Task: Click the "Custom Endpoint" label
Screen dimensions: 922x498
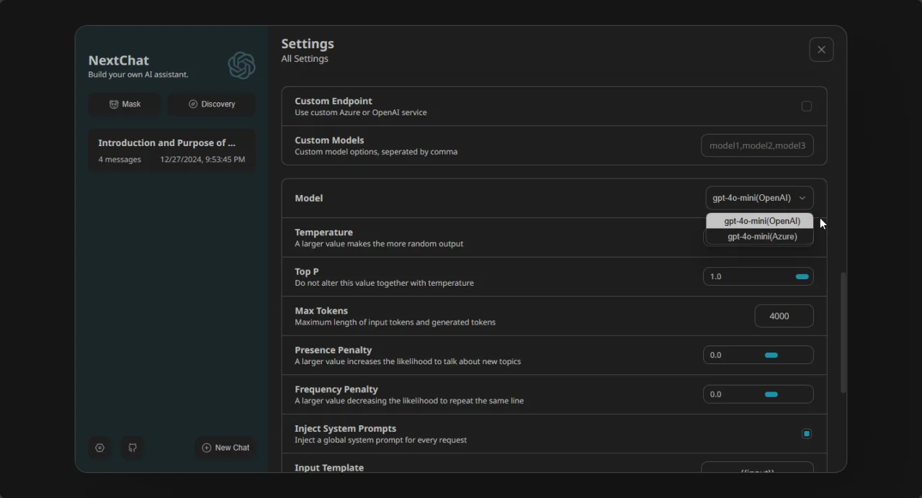Action: coord(334,101)
